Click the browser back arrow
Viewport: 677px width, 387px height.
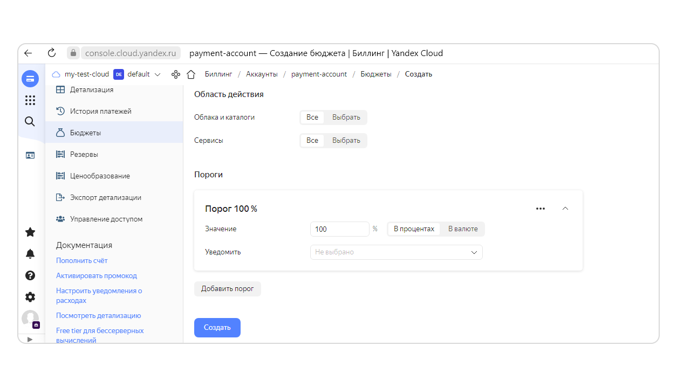[28, 53]
